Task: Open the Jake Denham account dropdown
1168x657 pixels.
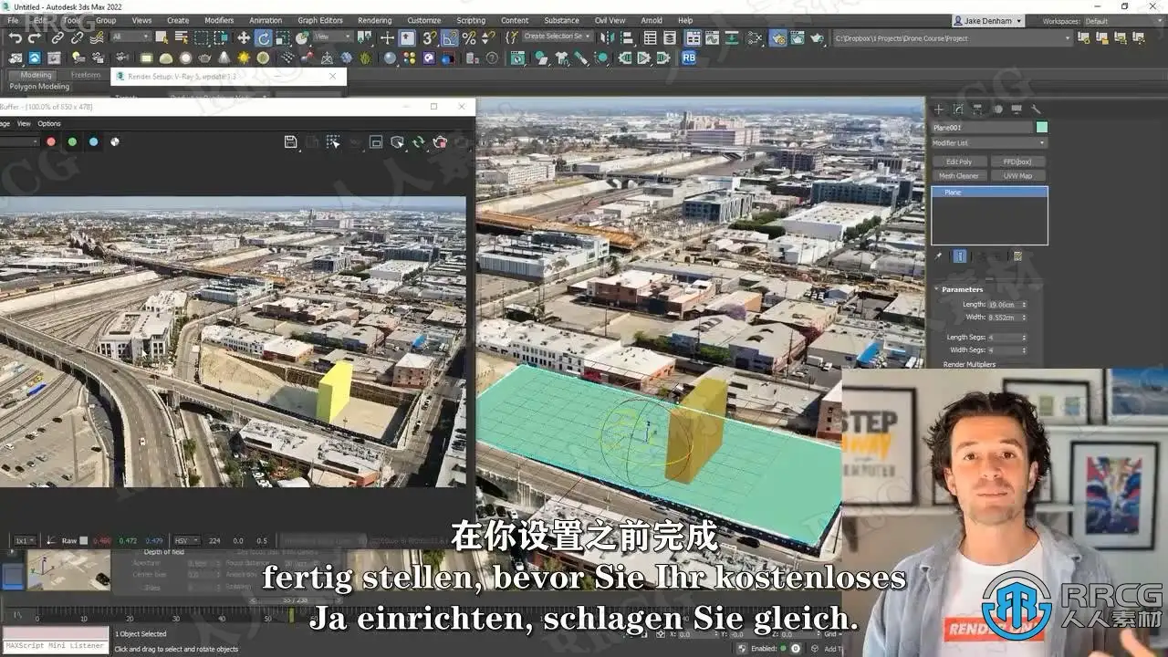Action: point(988,20)
